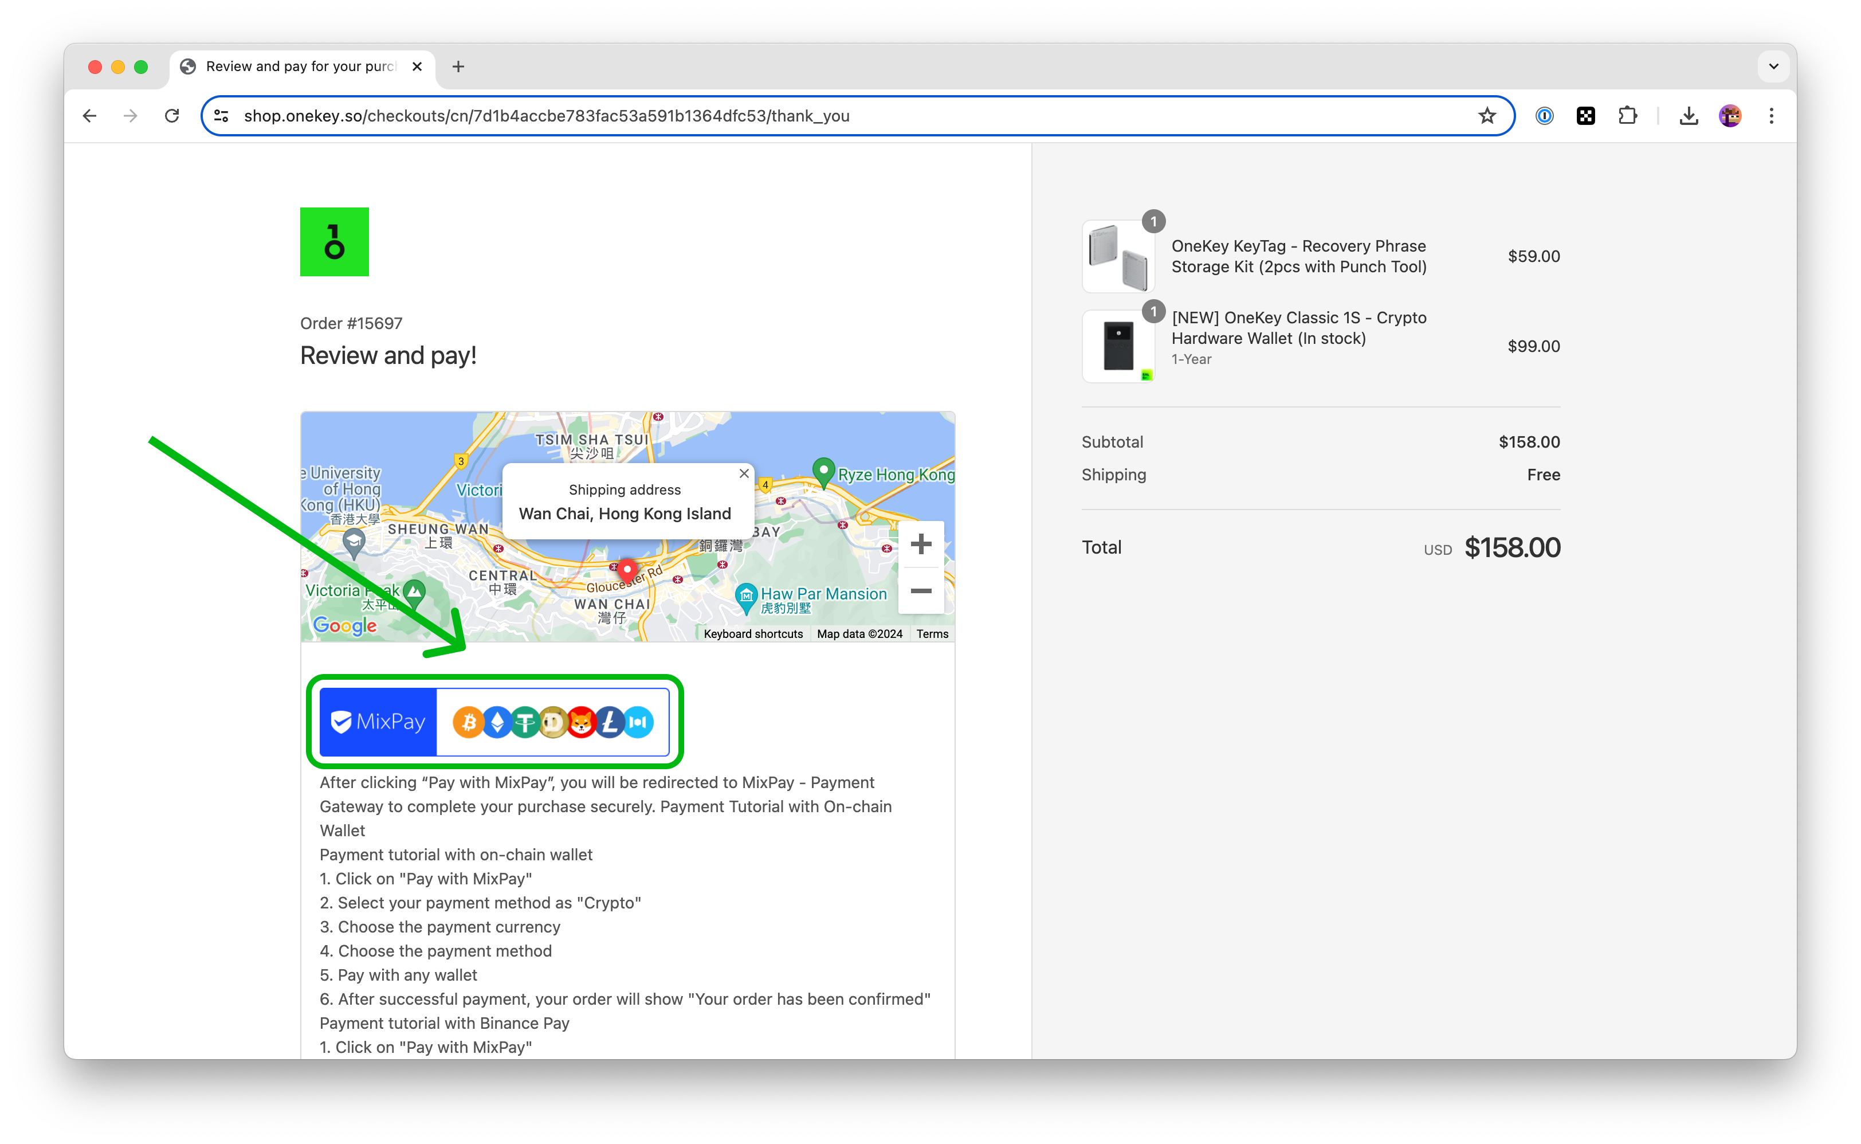Image resolution: width=1861 pixels, height=1144 pixels.
Task: Open the map Terms link
Action: pos(932,634)
